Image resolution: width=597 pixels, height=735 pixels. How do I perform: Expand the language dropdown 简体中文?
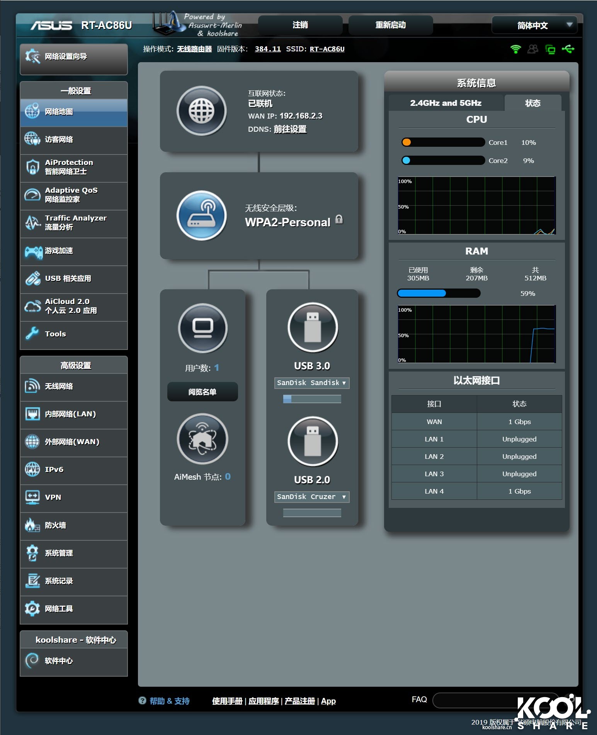pyautogui.click(x=534, y=25)
